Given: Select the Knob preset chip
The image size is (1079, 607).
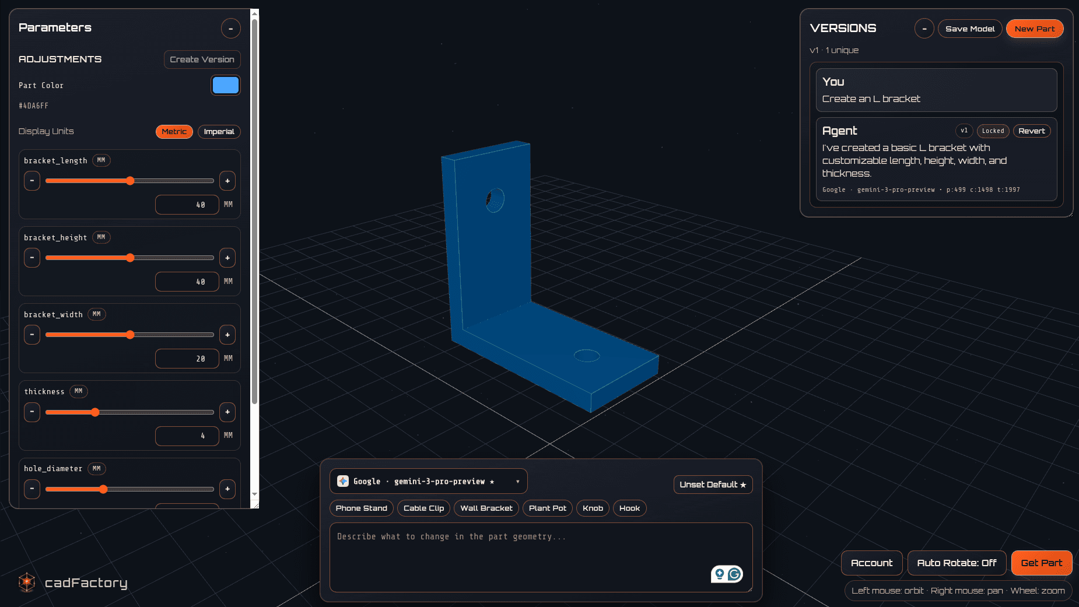Looking at the screenshot, I should (x=593, y=508).
